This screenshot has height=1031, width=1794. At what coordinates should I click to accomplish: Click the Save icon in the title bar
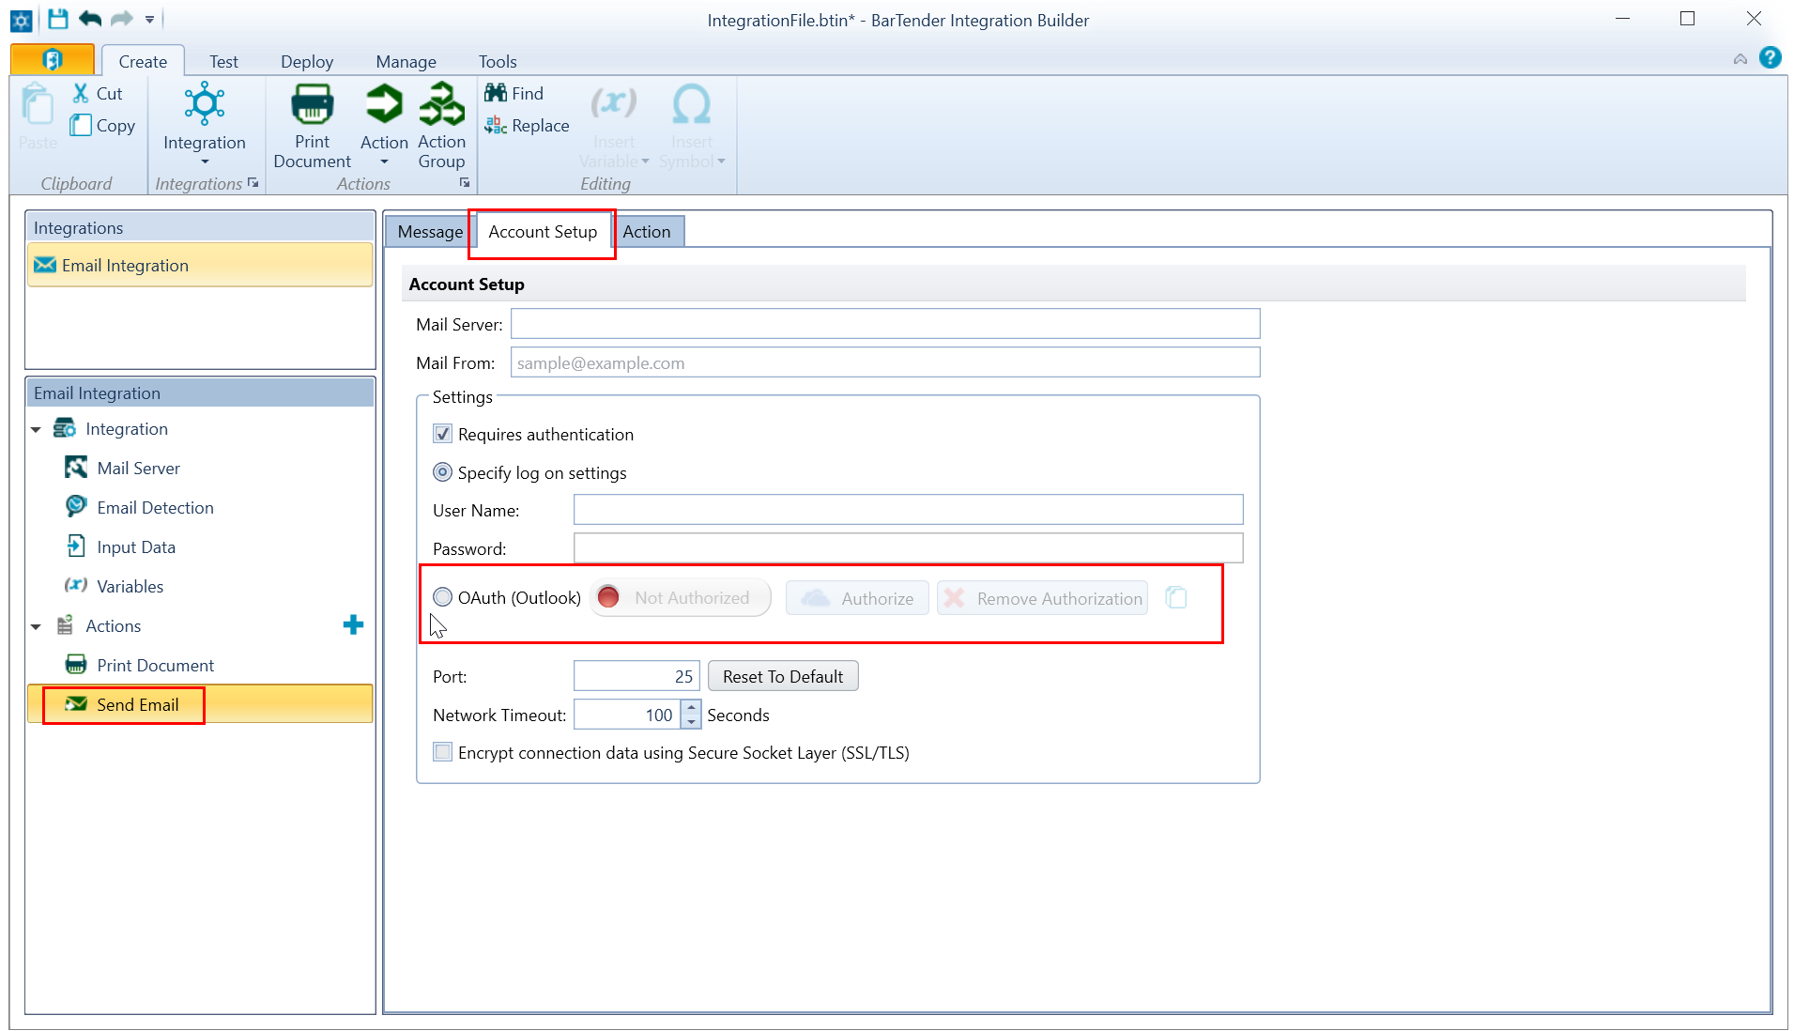(58, 19)
